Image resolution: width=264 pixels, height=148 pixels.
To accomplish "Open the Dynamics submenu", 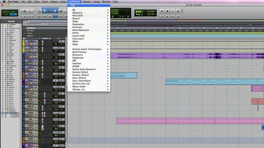I will tap(89, 13).
